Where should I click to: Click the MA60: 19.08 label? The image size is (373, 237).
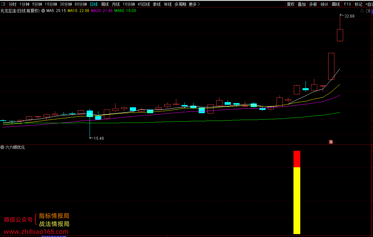coord(125,11)
